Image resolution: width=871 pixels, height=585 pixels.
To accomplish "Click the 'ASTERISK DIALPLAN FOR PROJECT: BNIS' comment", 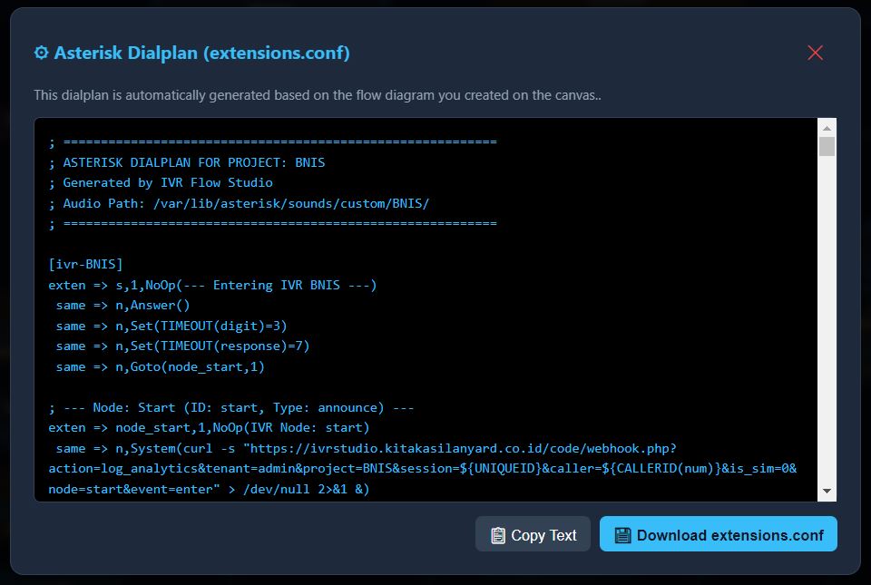I will click(187, 162).
